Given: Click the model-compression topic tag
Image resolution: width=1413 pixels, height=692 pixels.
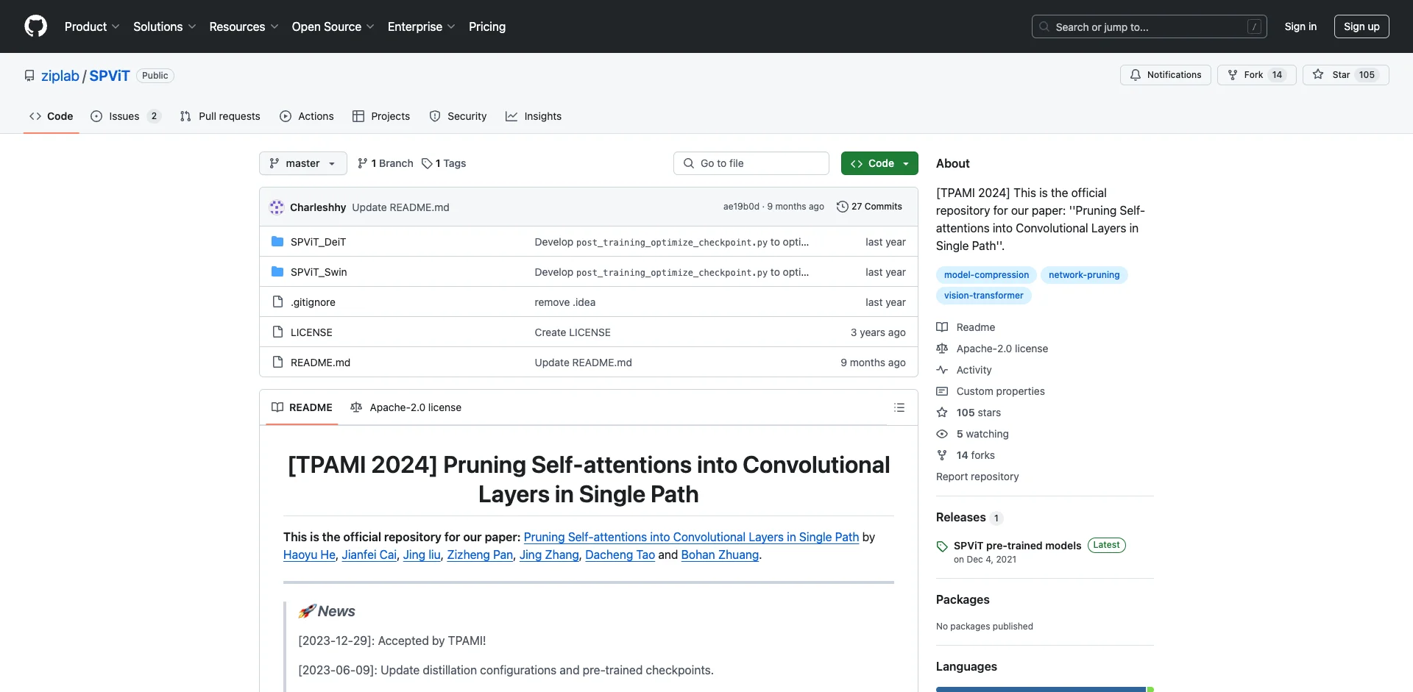Looking at the screenshot, I should (x=986, y=275).
